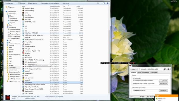Take a screenshot with Bandicam camera icon
The width and height of the screenshot is (179, 101).
pos(129,63)
